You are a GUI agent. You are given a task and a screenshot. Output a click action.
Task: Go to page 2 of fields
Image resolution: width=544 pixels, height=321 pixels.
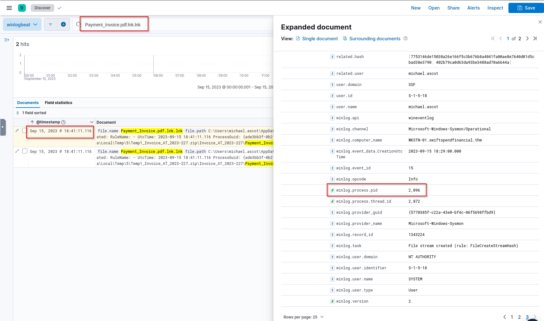[x=519, y=317]
